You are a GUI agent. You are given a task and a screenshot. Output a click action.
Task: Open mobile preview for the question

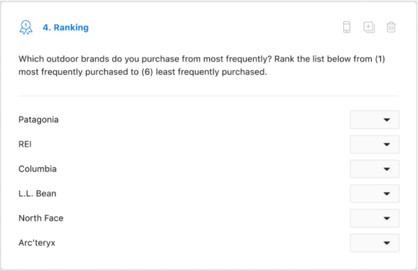click(x=347, y=27)
